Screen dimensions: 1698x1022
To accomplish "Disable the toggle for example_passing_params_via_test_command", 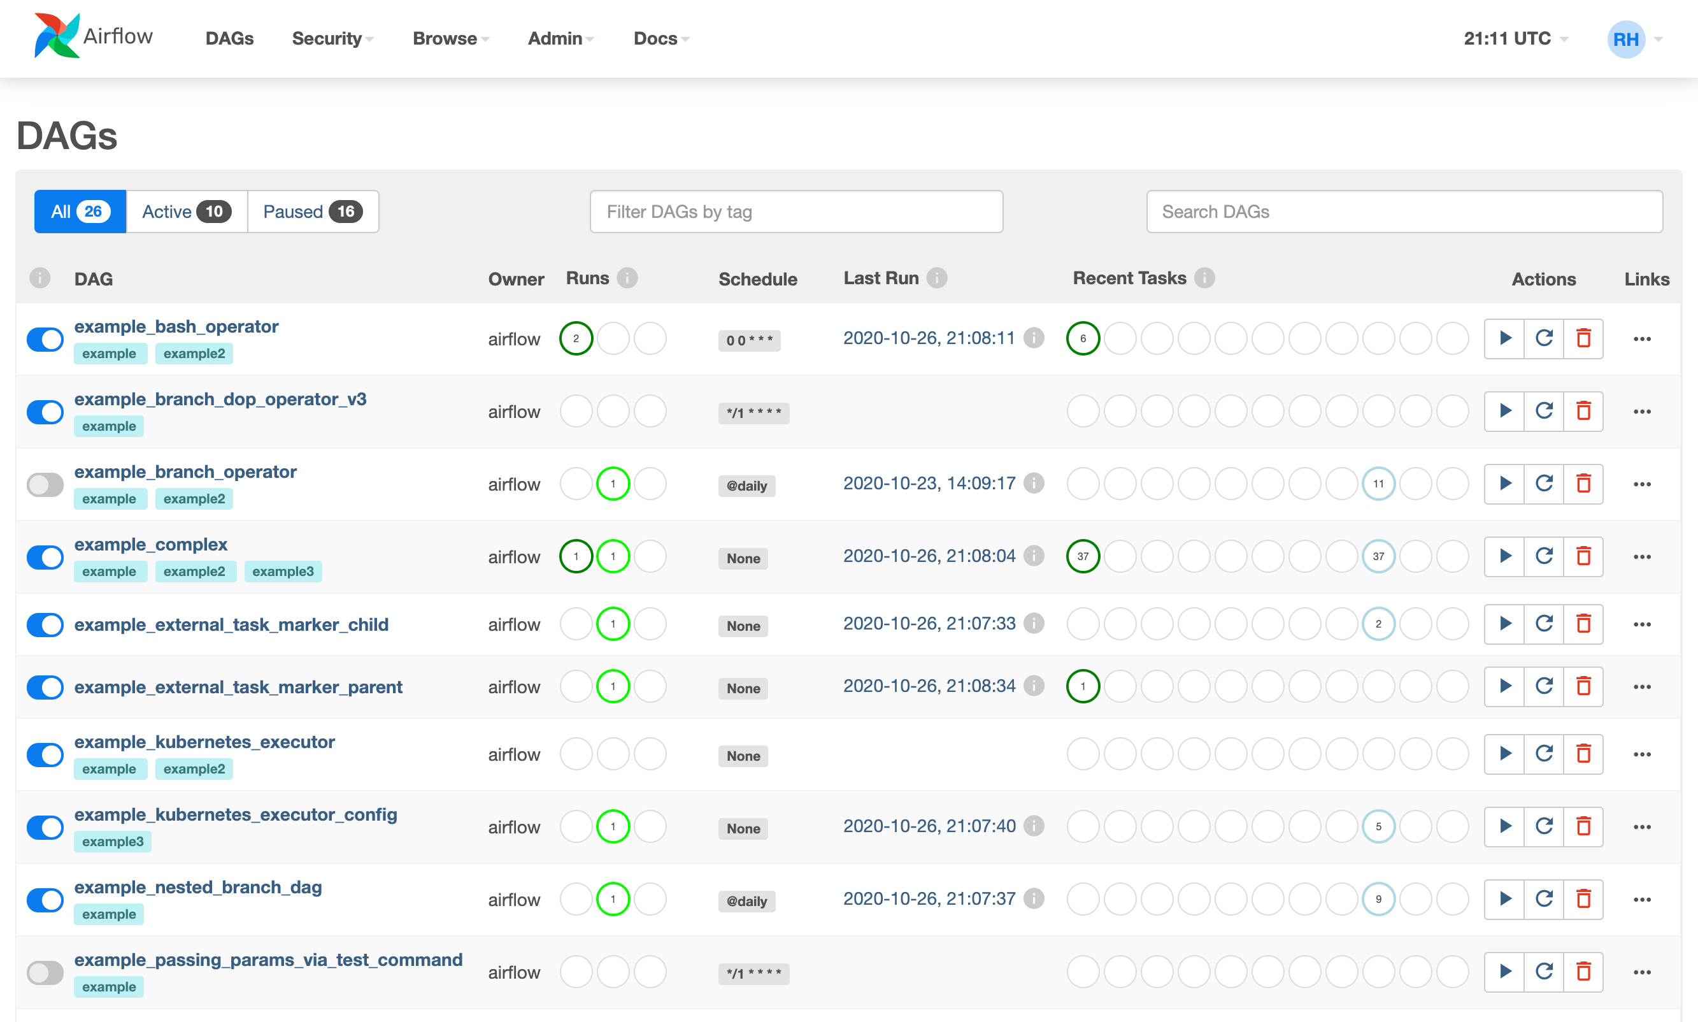I will [44, 971].
